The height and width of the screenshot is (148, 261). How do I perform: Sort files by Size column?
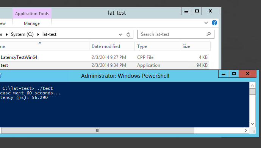[x=195, y=46]
